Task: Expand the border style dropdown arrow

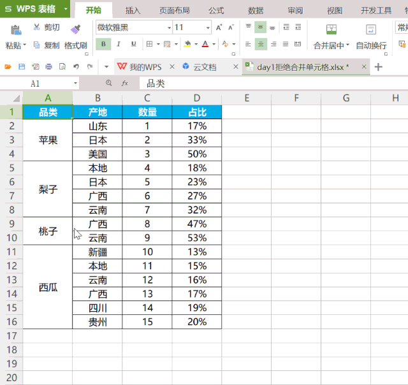Action: click(158, 44)
